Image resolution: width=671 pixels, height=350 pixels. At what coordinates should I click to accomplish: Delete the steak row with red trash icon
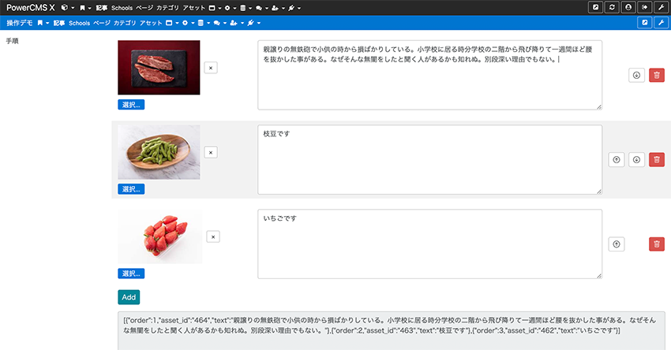[x=657, y=75]
